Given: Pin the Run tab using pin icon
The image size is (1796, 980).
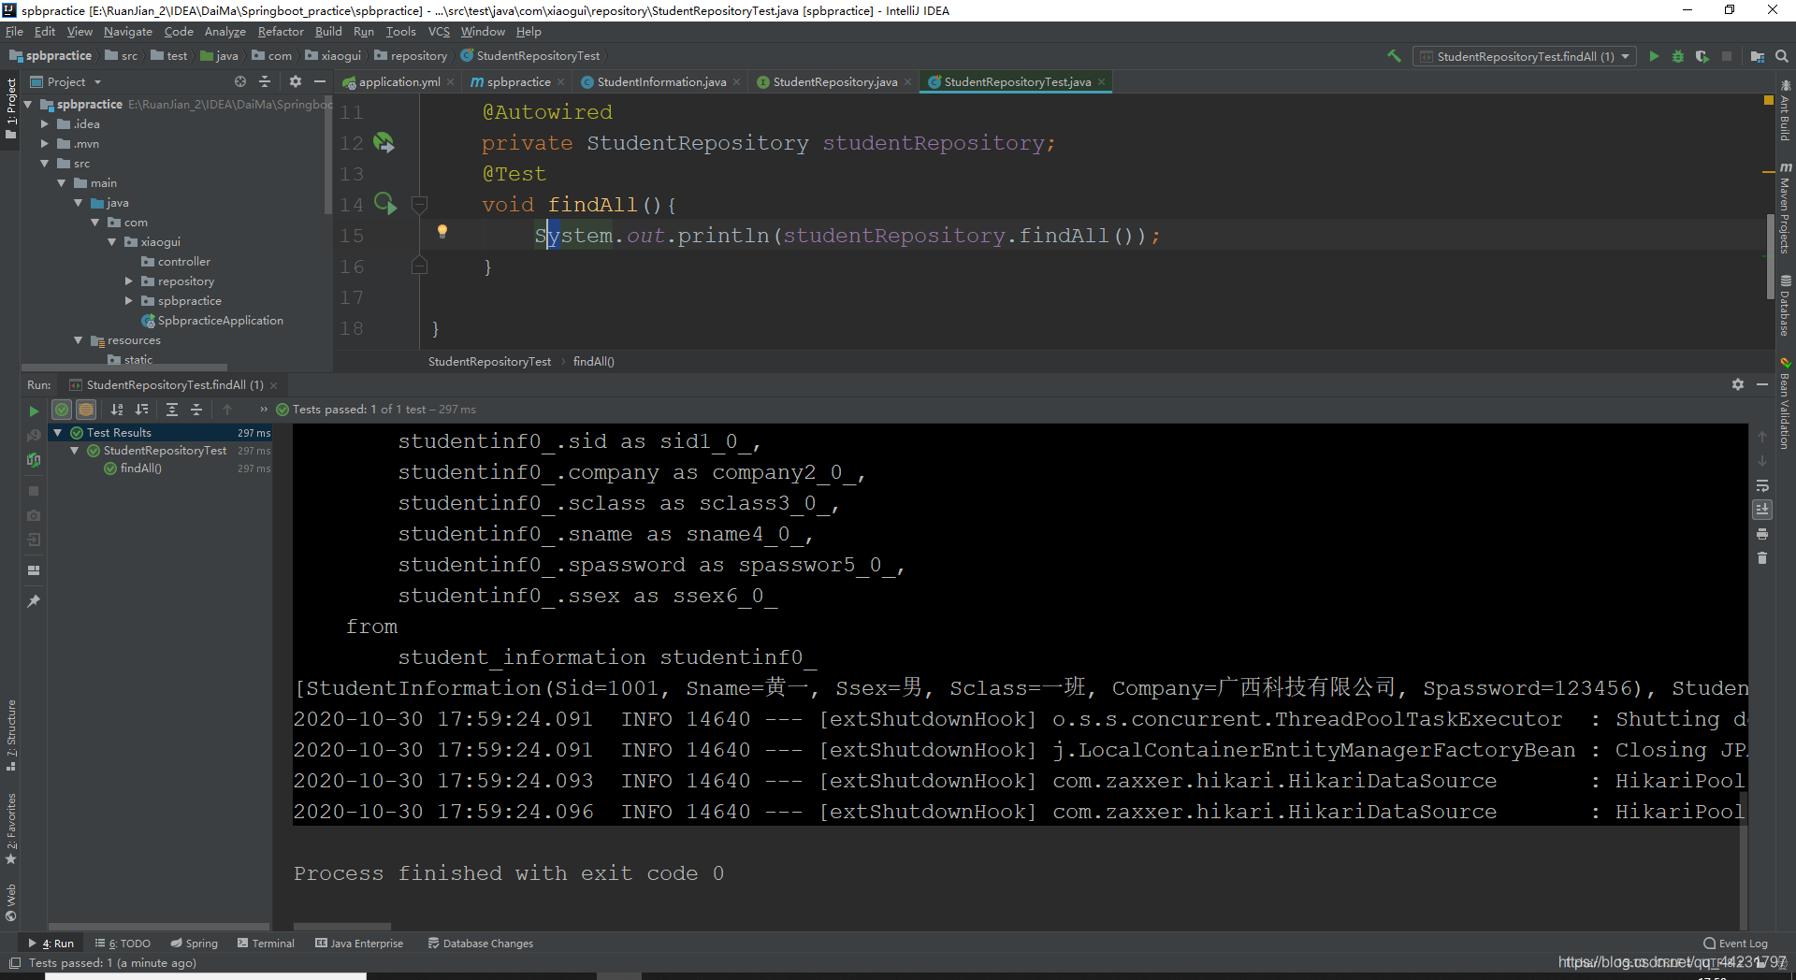Looking at the screenshot, I should 34,601.
